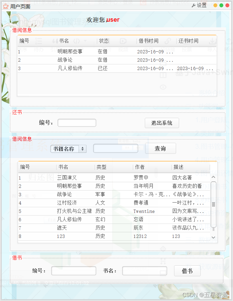
Task: Click the green maximize circle button
Action: 221,5
